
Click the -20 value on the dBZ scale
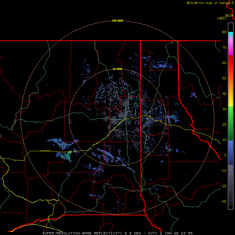(223, 186)
